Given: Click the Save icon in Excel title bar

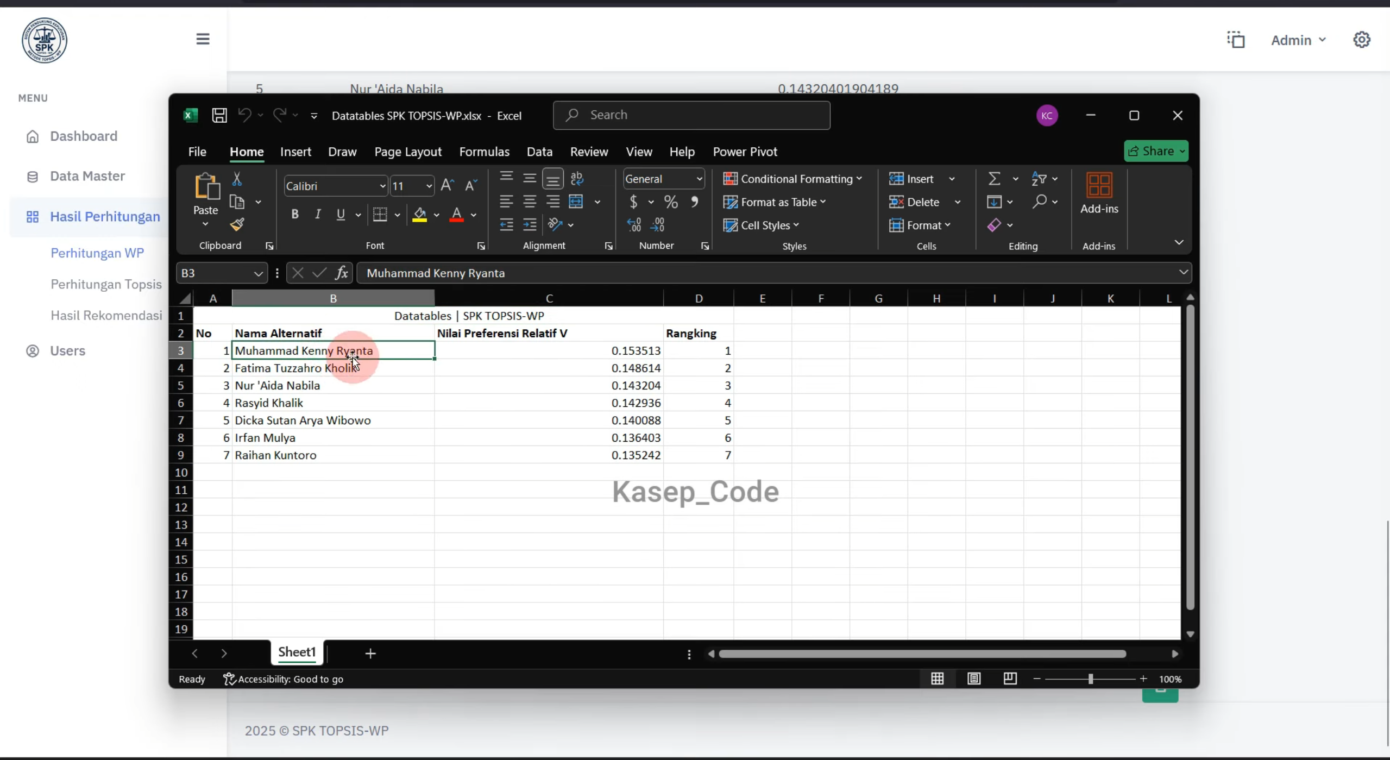Looking at the screenshot, I should click(219, 115).
